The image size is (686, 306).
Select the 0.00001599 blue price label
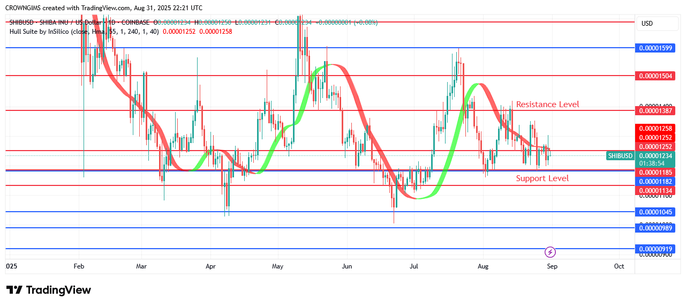click(x=655, y=48)
